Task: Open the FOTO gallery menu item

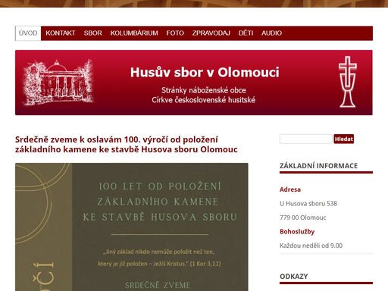Action: (x=175, y=33)
